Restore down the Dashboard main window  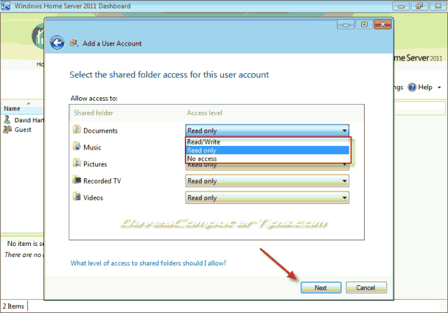tap(419, 6)
